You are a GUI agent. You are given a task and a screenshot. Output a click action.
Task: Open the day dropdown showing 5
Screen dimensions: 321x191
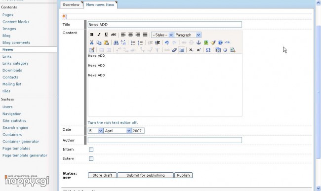coord(95,131)
